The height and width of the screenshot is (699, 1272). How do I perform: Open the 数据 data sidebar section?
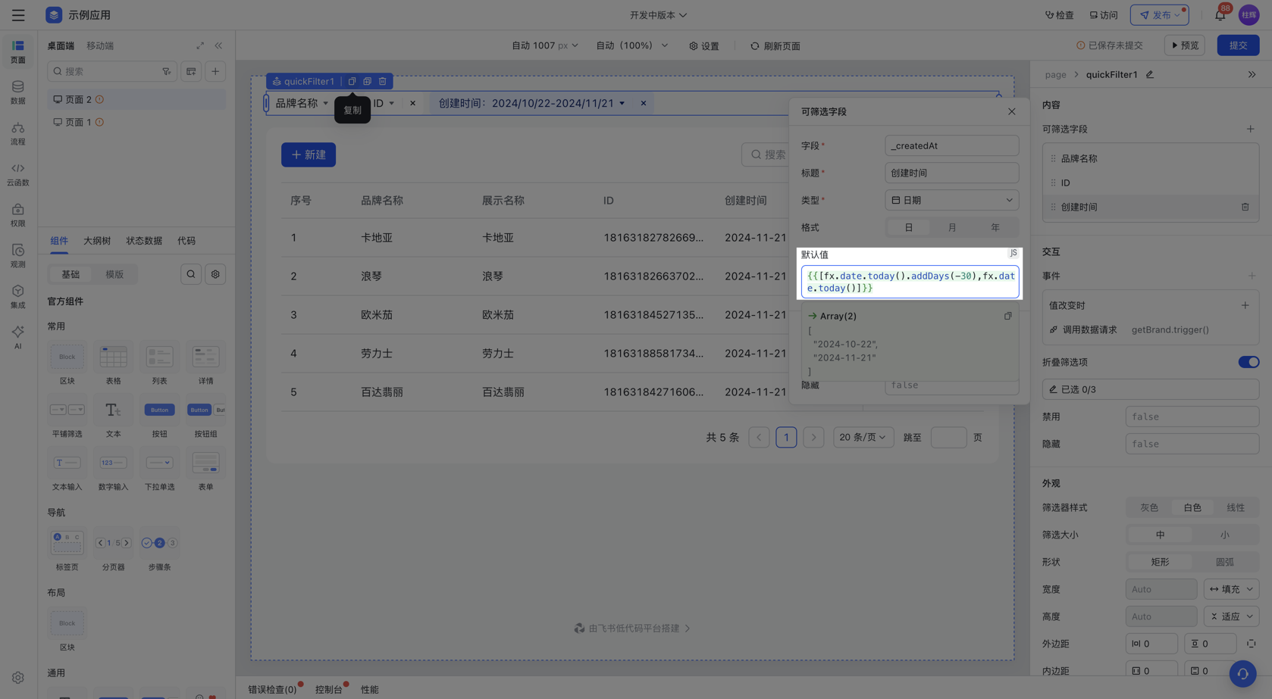click(18, 92)
